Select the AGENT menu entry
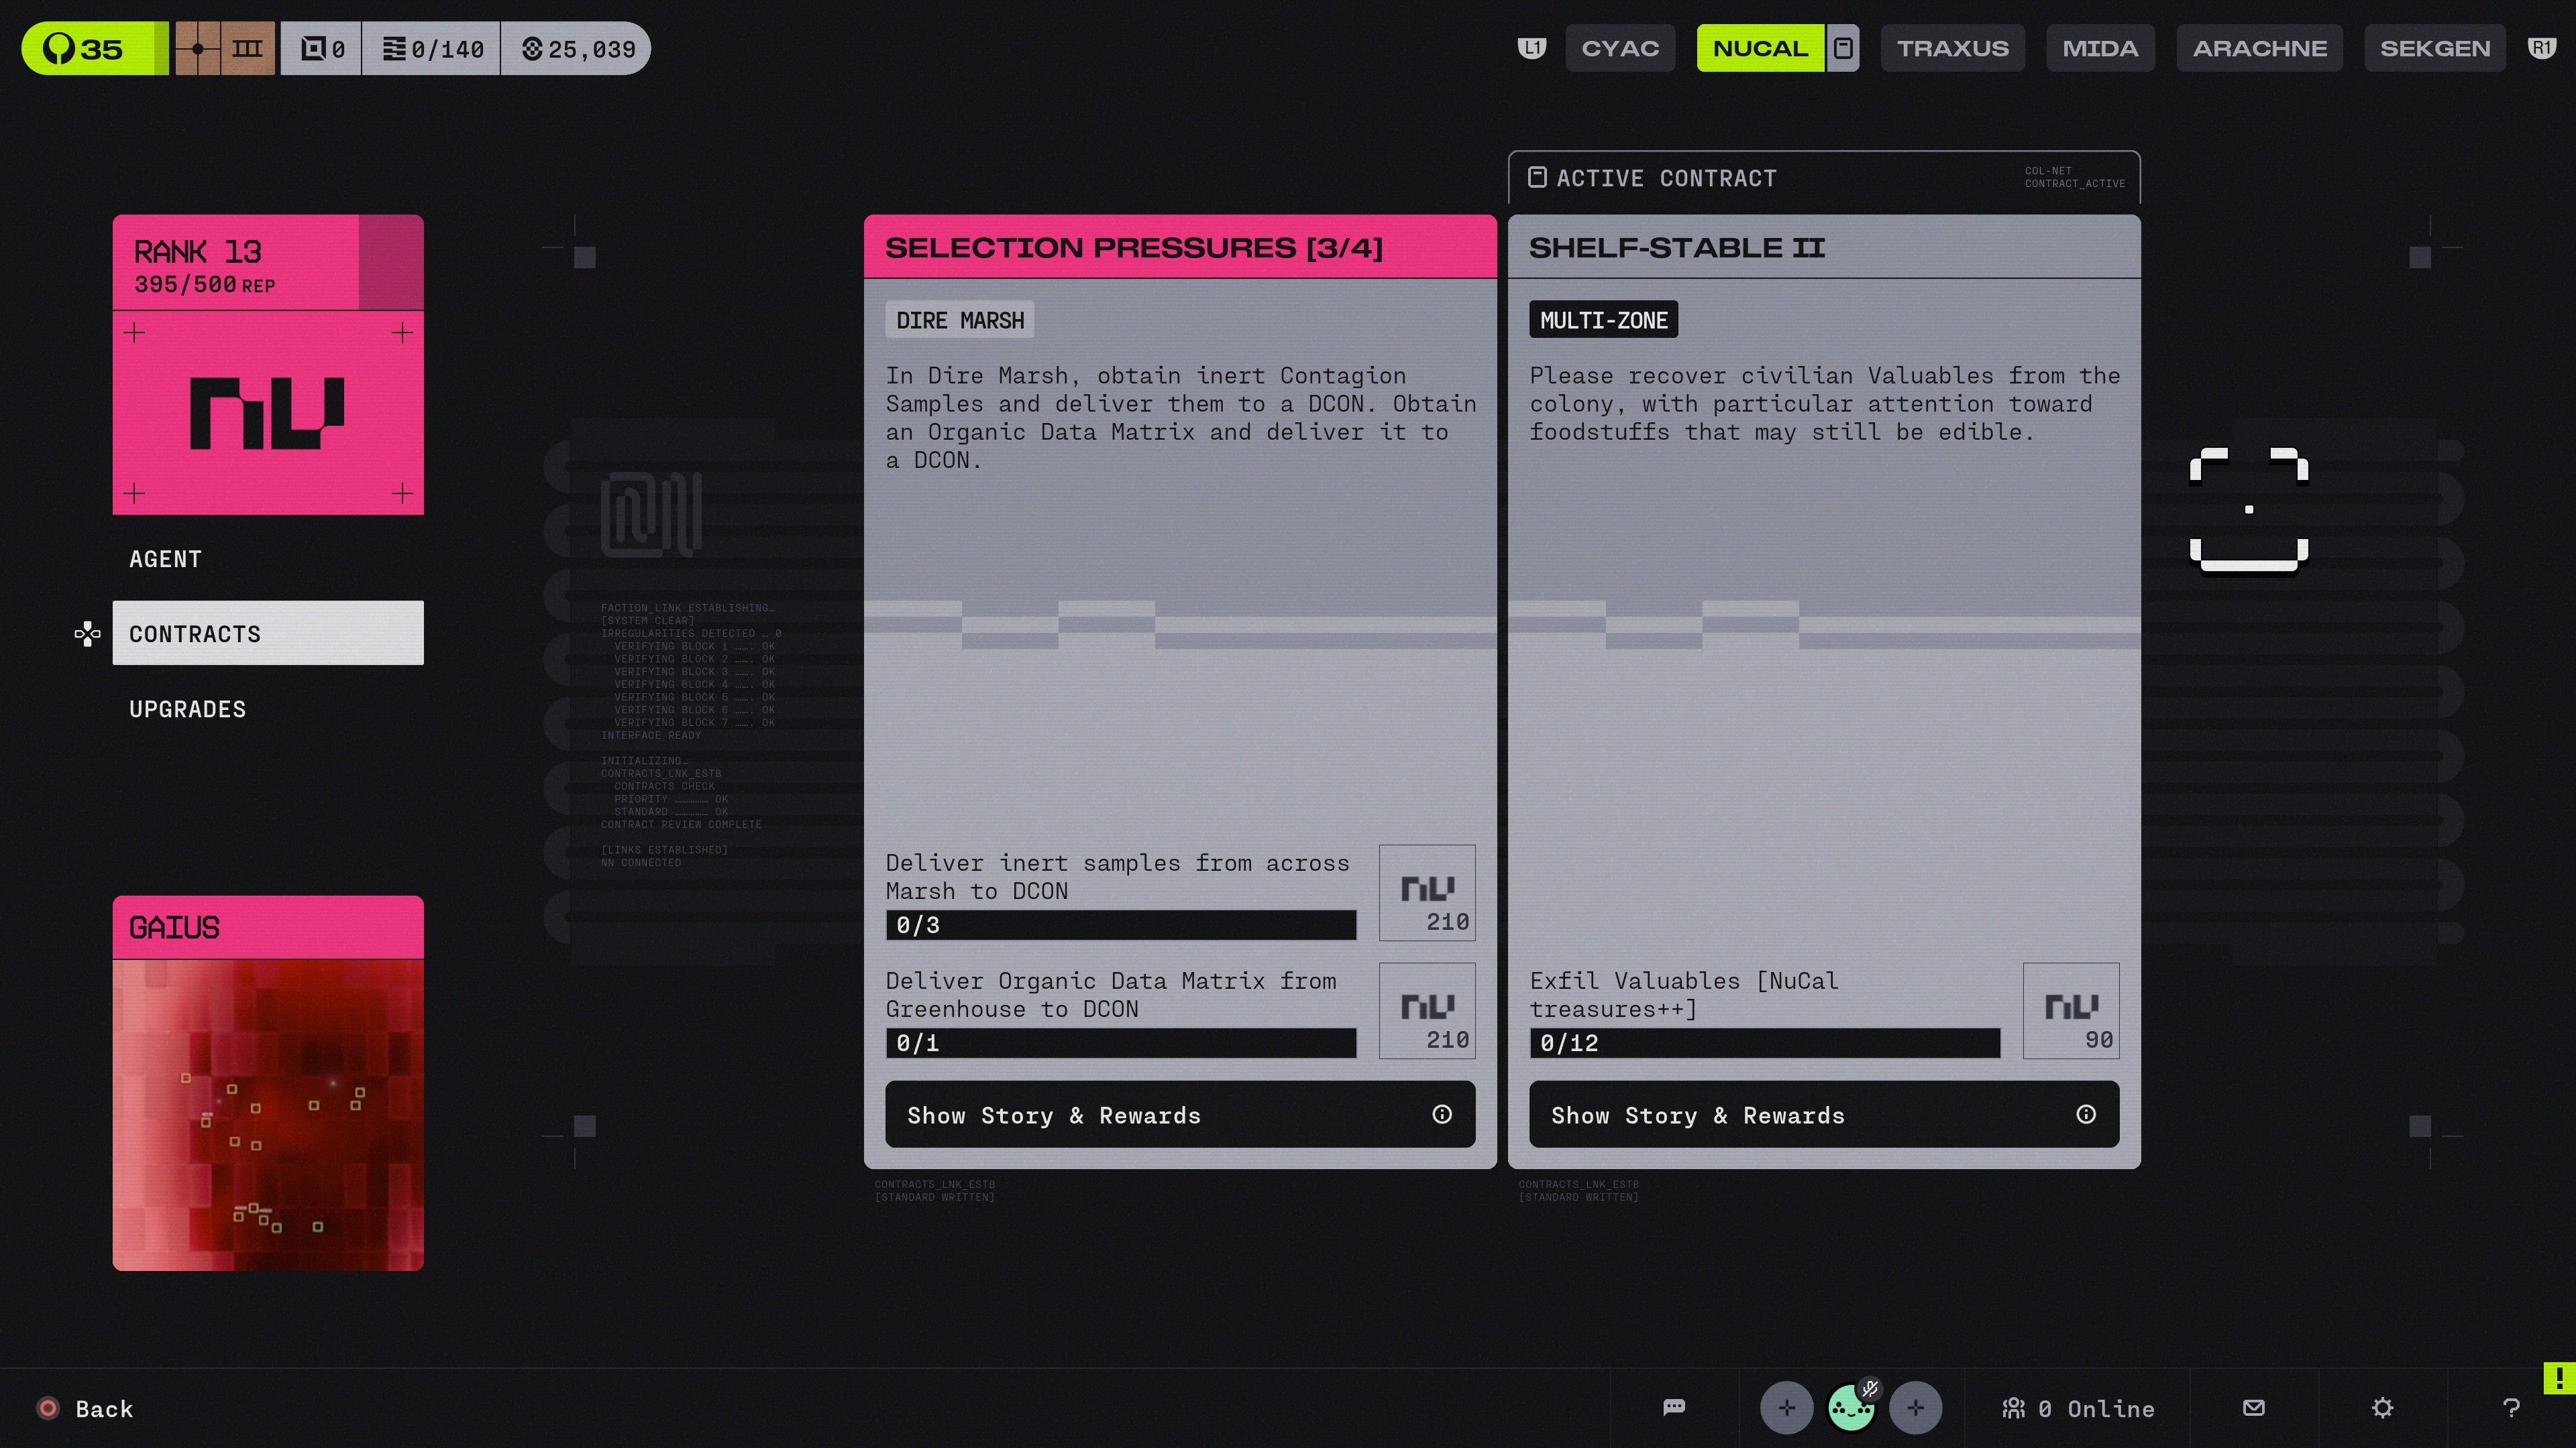The width and height of the screenshot is (2576, 1448). [166, 558]
